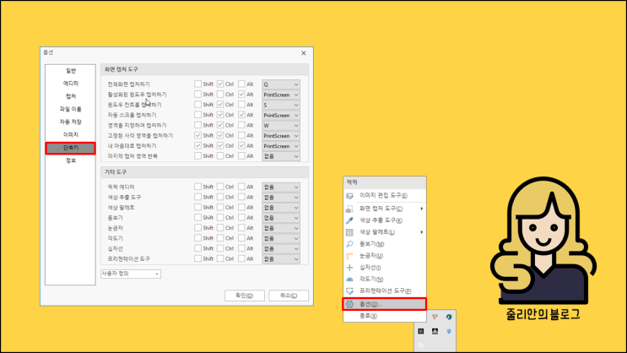
Task: Pick the eyedropper 색상 추출 도구 icon
Action: click(349, 220)
